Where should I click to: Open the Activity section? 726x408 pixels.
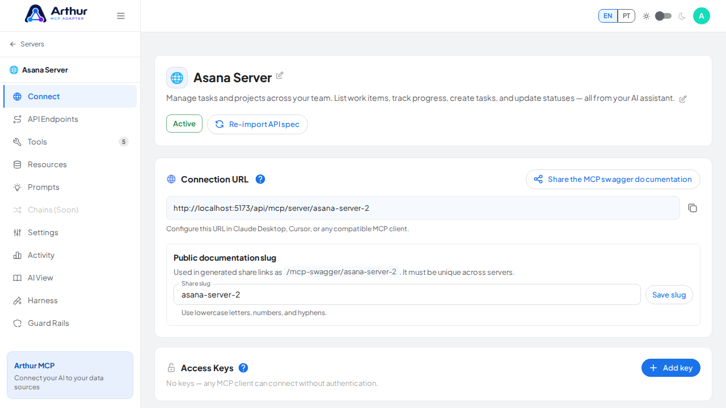click(70, 255)
